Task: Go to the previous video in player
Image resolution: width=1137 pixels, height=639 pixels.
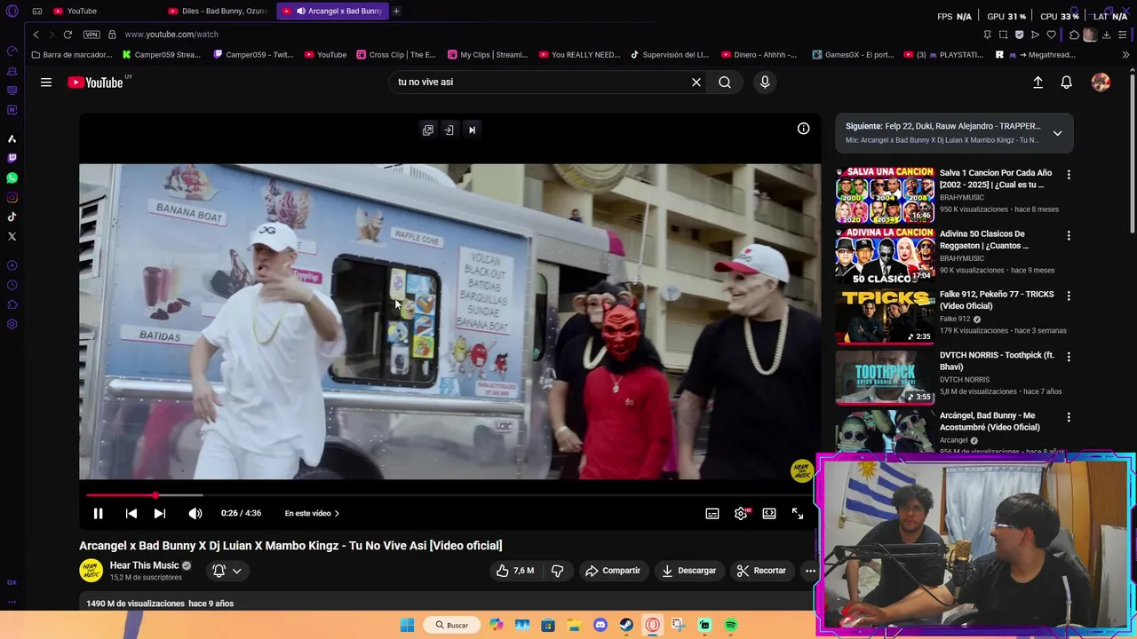Action: coord(131,513)
